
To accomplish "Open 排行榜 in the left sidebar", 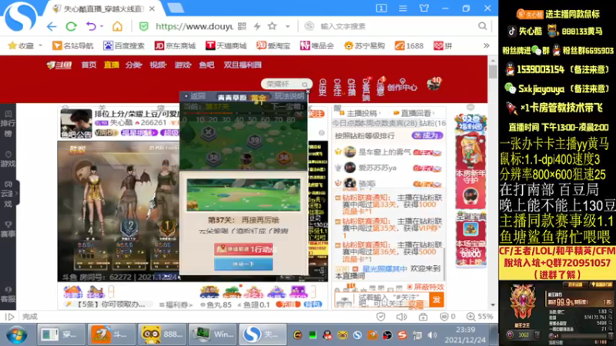I will [8, 123].
